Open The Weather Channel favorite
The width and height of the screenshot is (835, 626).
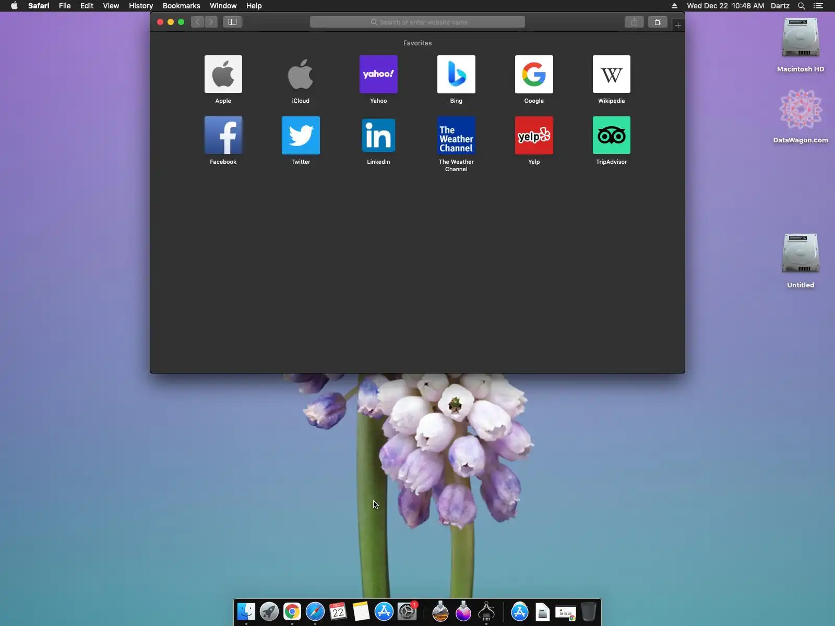[x=456, y=135]
